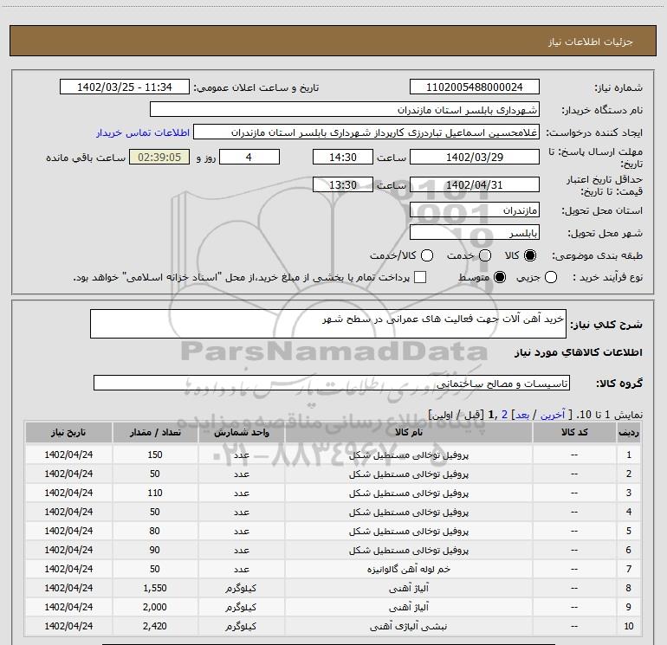Toggle Islamic treasury payment checkbox
The height and width of the screenshot is (645, 667).
pyautogui.click(x=420, y=277)
